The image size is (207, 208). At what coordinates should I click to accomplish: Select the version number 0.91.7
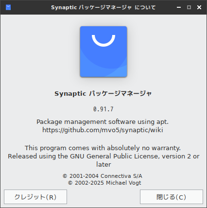(103, 109)
